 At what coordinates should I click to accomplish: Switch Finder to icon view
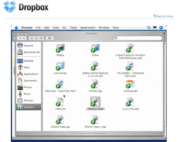(32, 38)
